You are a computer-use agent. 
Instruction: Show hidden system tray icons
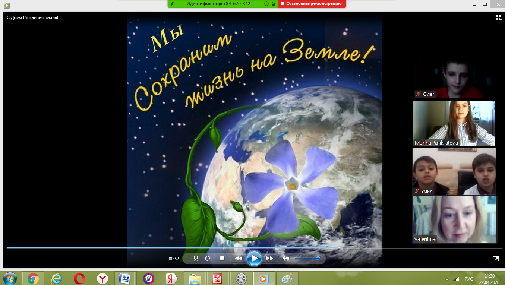[x=446, y=279]
